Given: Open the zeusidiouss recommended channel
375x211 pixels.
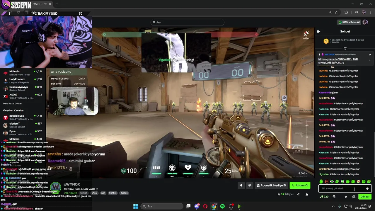Looking at the screenshot, I should [23, 117].
